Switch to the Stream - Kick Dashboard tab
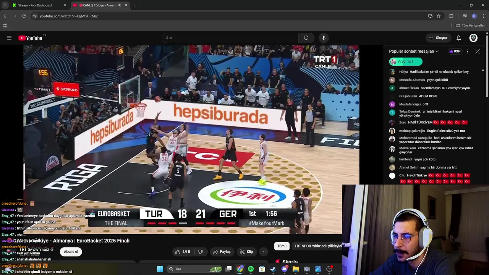 35,5
